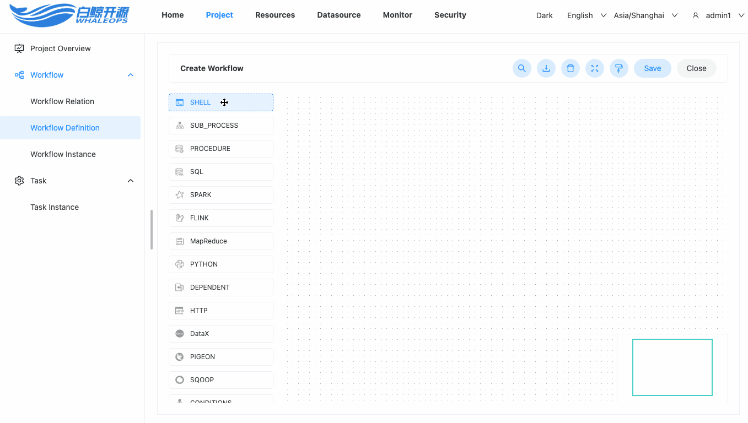
Task: Click the Create Workflow title text
Action: [212, 68]
